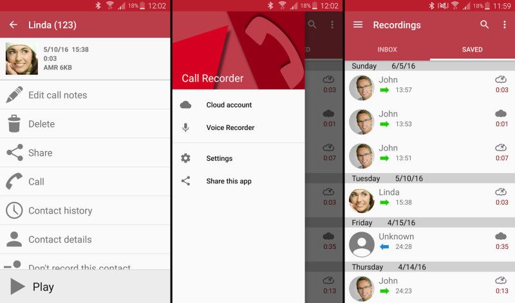This screenshot has height=303, width=515.
Task: Tap cloud upload icon on Linda 15:38
Action: tap(501, 192)
